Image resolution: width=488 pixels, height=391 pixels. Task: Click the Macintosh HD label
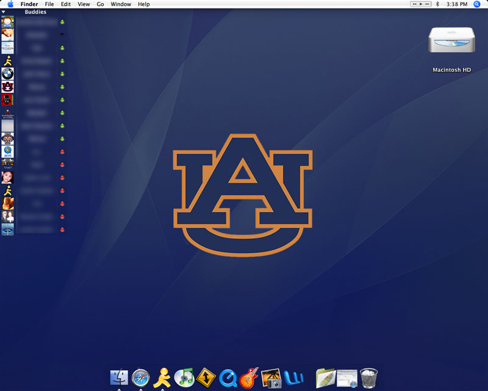(451, 70)
